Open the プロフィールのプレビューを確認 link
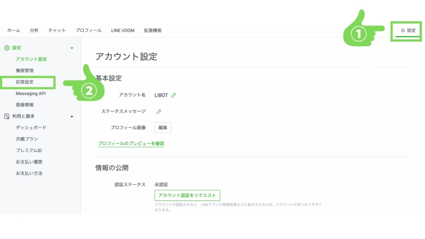This screenshot has height=239, width=425. click(x=131, y=144)
